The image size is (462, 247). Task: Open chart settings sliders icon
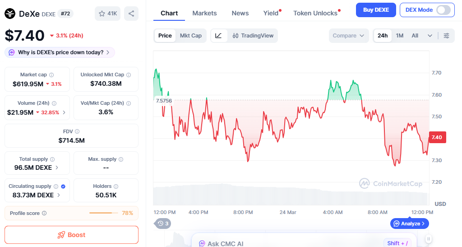(446, 36)
